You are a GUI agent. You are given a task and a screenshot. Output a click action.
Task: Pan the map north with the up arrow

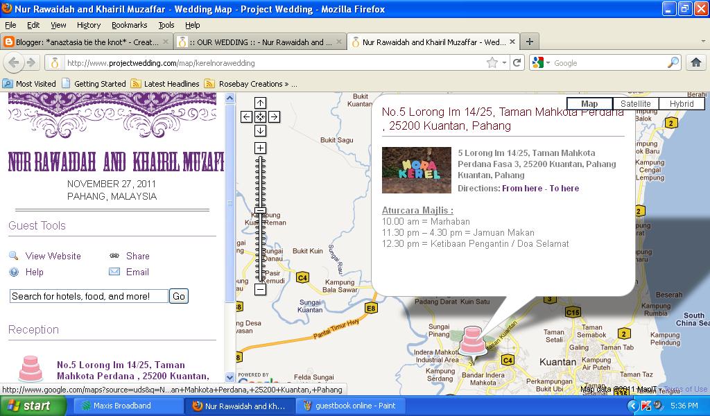(260, 104)
